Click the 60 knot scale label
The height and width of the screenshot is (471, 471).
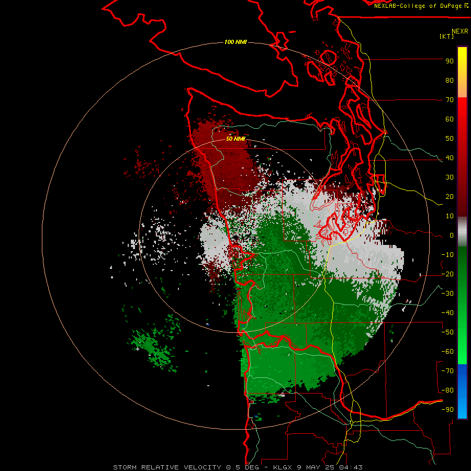coord(450,119)
